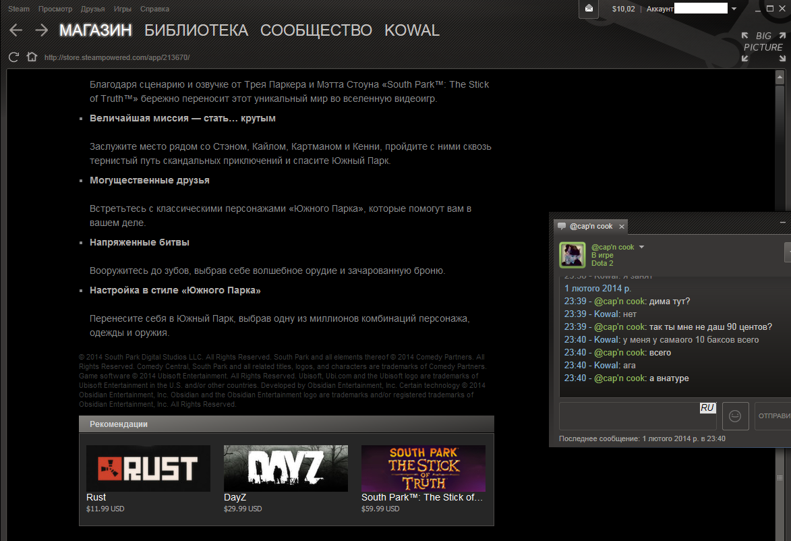Open the inbox envelope icon
The image size is (791, 541).
589,9
